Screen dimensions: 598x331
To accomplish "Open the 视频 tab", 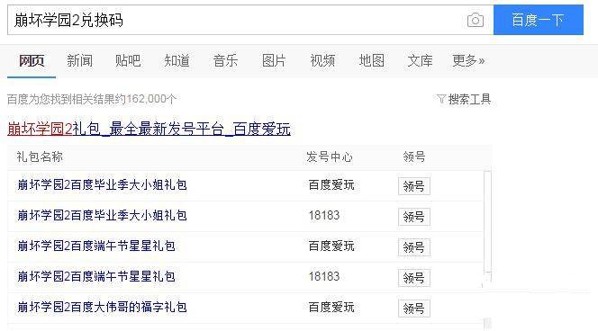I will point(322,61).
